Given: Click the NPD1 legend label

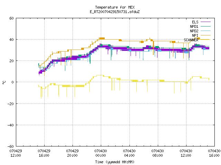Looking at the screenshot, I should coord(194,26).
